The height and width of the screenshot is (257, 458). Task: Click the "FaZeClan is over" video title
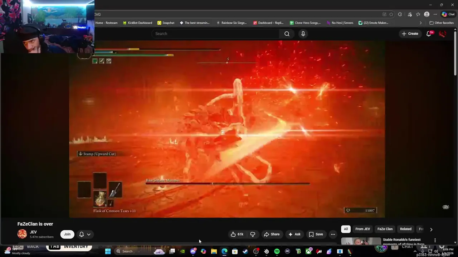point(35,224)
